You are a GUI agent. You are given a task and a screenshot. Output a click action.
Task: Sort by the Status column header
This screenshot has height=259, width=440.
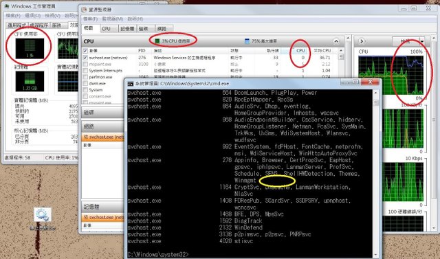pyautogui.click(x=234, y=51)
